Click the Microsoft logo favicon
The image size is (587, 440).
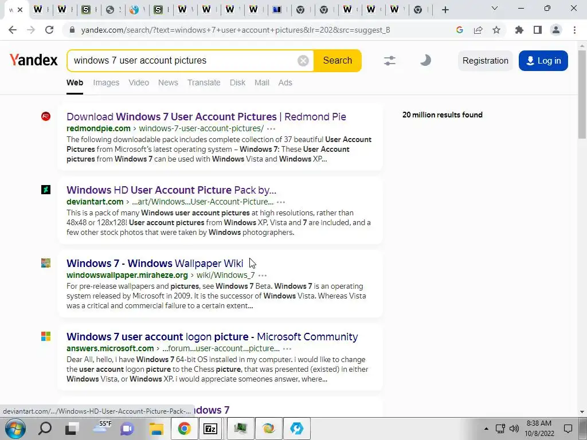46,336
